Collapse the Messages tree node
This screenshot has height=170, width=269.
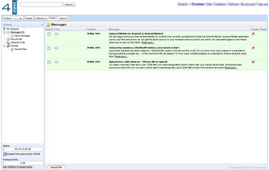4,32
